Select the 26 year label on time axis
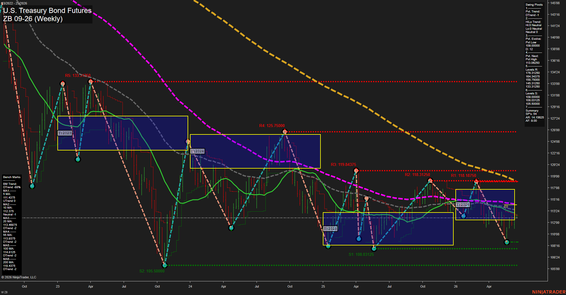Viewport: 566px width, 295px height. [x=456, y=286]
